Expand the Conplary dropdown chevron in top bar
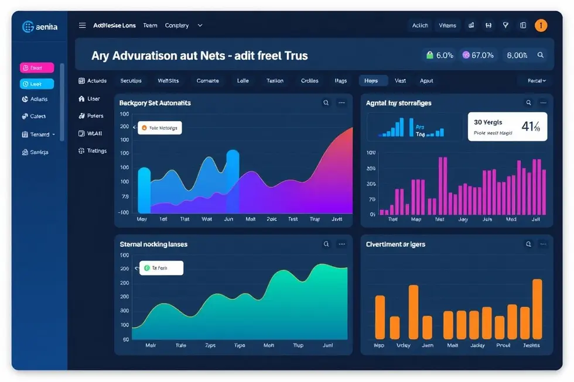Screen dimensions: 574x382 pos(200,26)
